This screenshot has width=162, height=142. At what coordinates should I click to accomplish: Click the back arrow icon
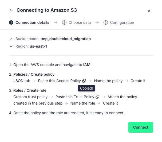11,10
